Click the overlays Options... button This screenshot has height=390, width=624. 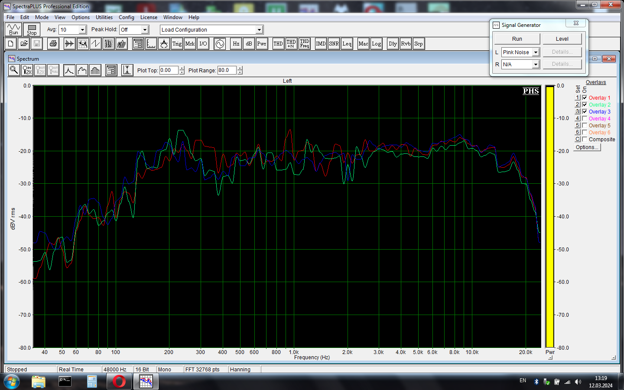point(587,147)
